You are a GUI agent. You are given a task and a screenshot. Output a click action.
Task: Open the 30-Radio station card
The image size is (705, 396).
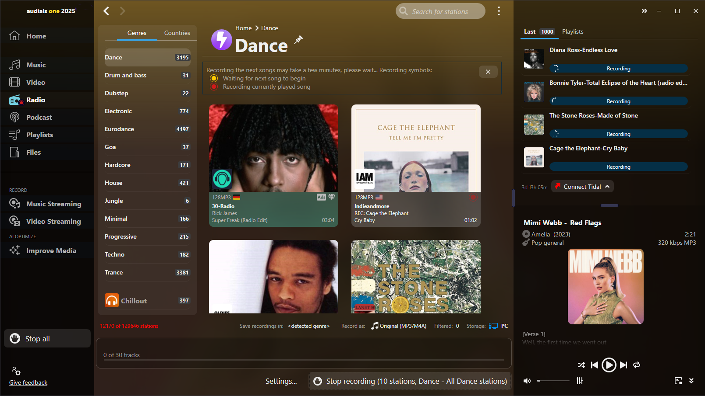coord(273,166)
